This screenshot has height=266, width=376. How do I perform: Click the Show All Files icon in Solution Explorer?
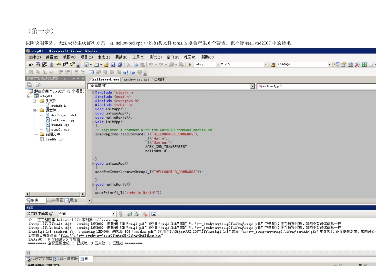(38, 85)
